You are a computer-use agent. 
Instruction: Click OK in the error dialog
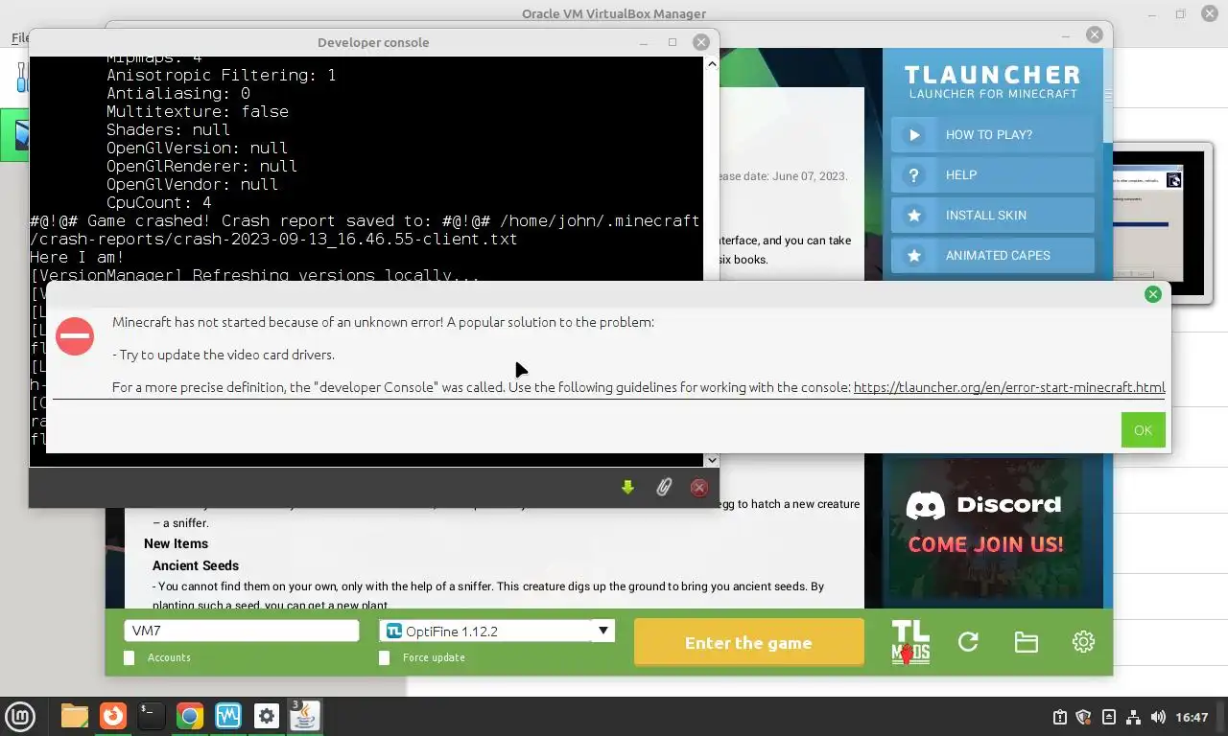click(x=1143, y=430)
